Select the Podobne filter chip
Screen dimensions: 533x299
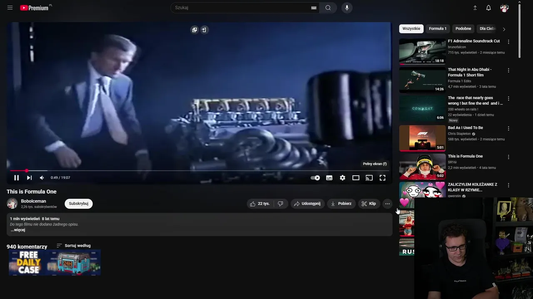(463, 29)
